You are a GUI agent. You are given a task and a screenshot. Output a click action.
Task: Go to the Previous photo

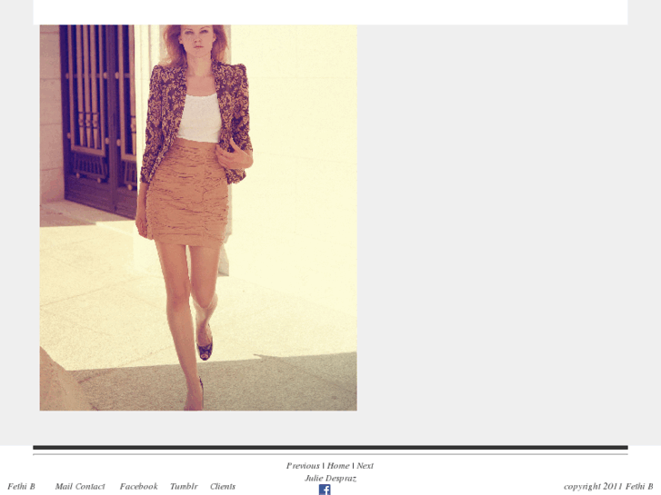coord(303,466)
